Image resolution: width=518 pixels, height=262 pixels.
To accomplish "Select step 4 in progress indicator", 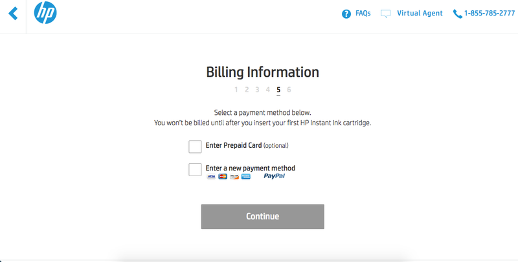I will click(267, 90).
